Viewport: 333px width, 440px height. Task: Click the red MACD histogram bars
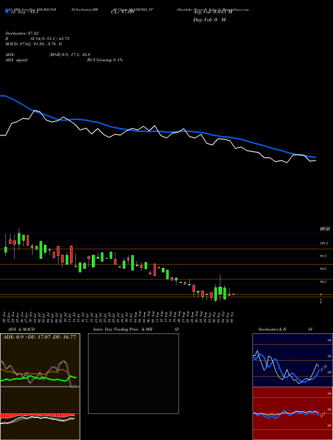point(37,415)
